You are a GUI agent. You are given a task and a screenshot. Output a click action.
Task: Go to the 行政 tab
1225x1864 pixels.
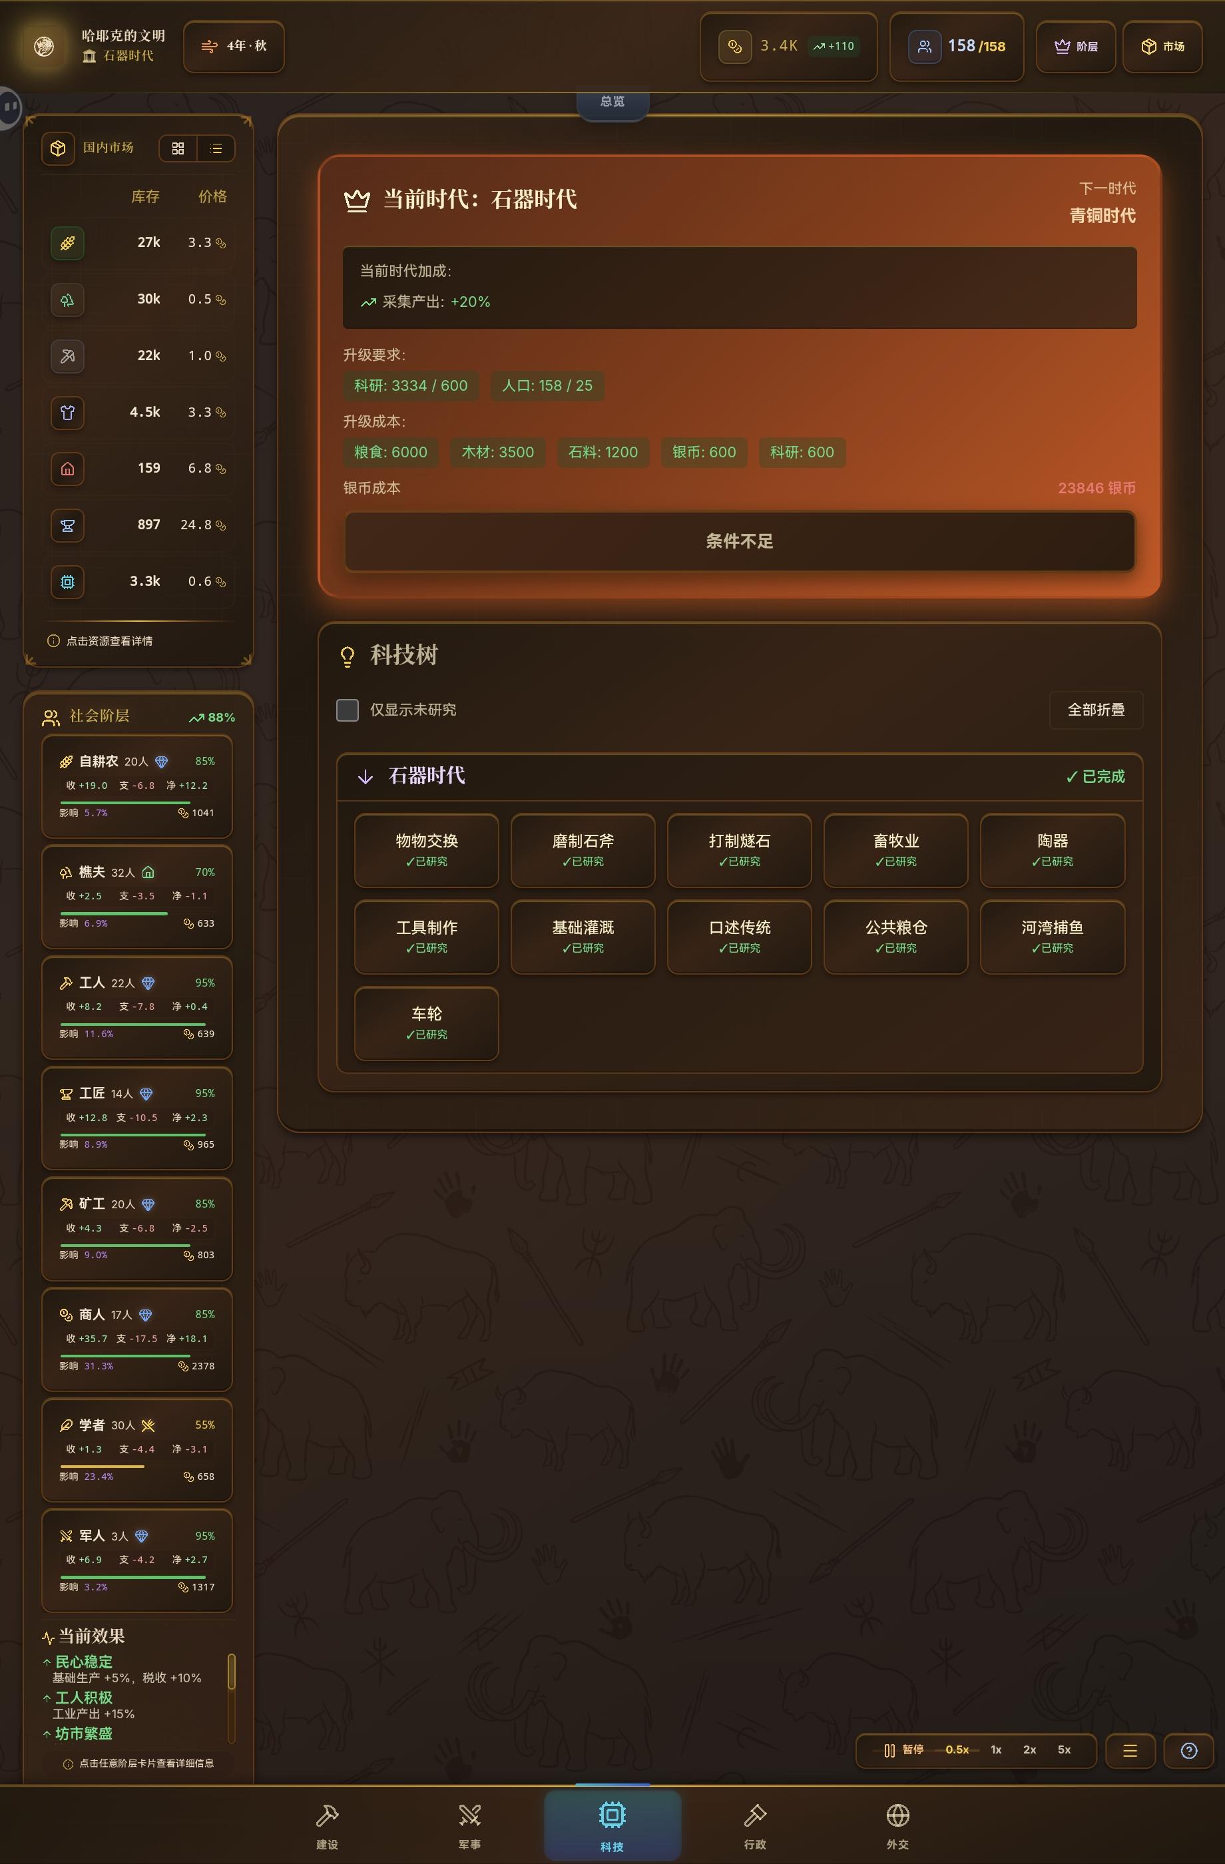click(755, 1827)
